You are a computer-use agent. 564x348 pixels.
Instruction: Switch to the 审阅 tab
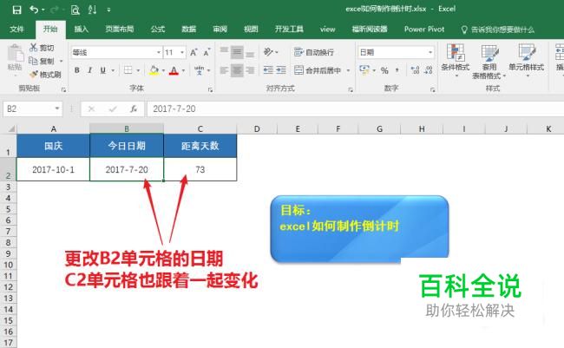click(220, 30)
